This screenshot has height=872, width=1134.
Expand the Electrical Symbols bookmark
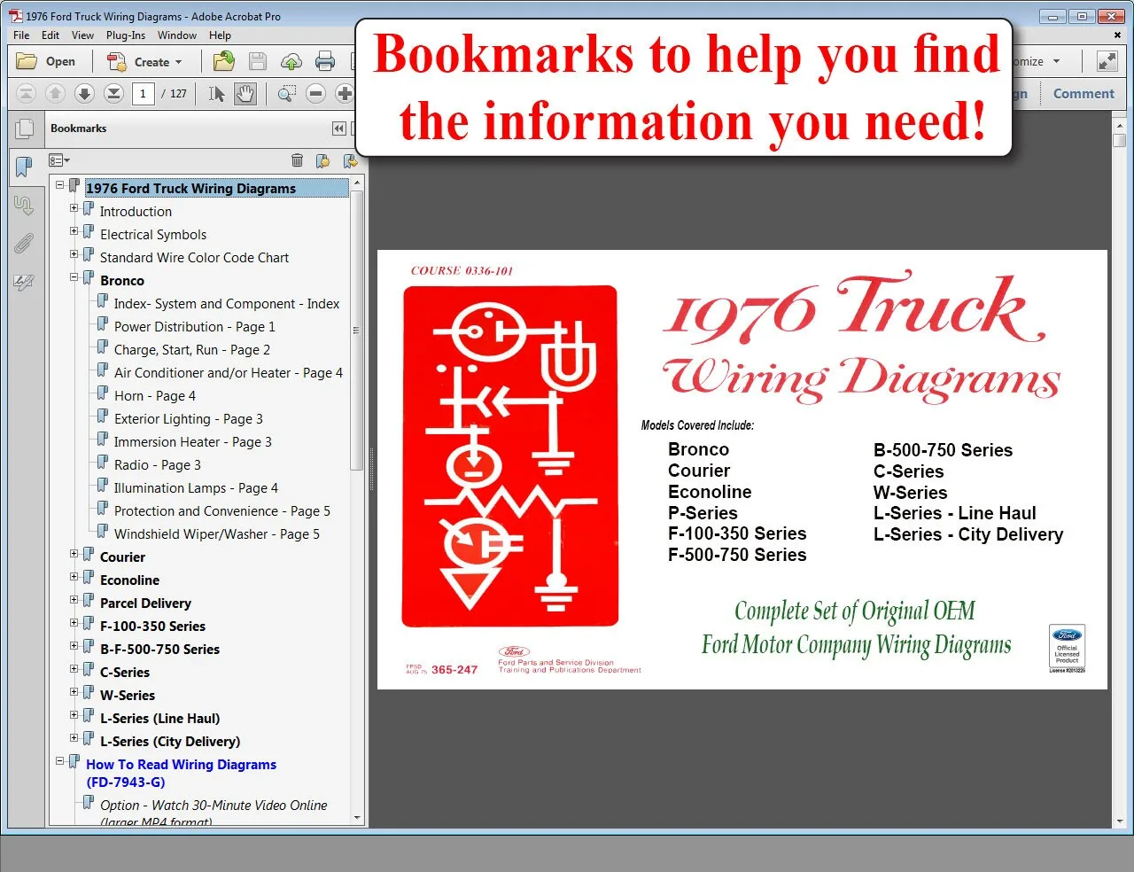[74, 231]
